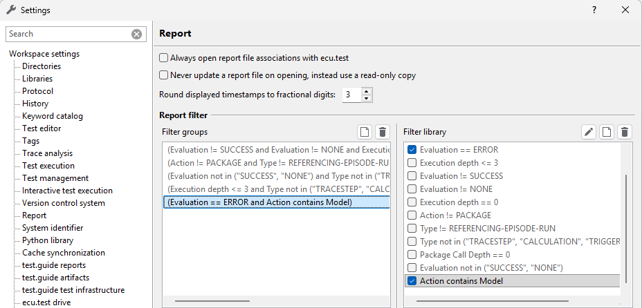
Task: Open Cache synchronization settings
Action: click(64, 253)
